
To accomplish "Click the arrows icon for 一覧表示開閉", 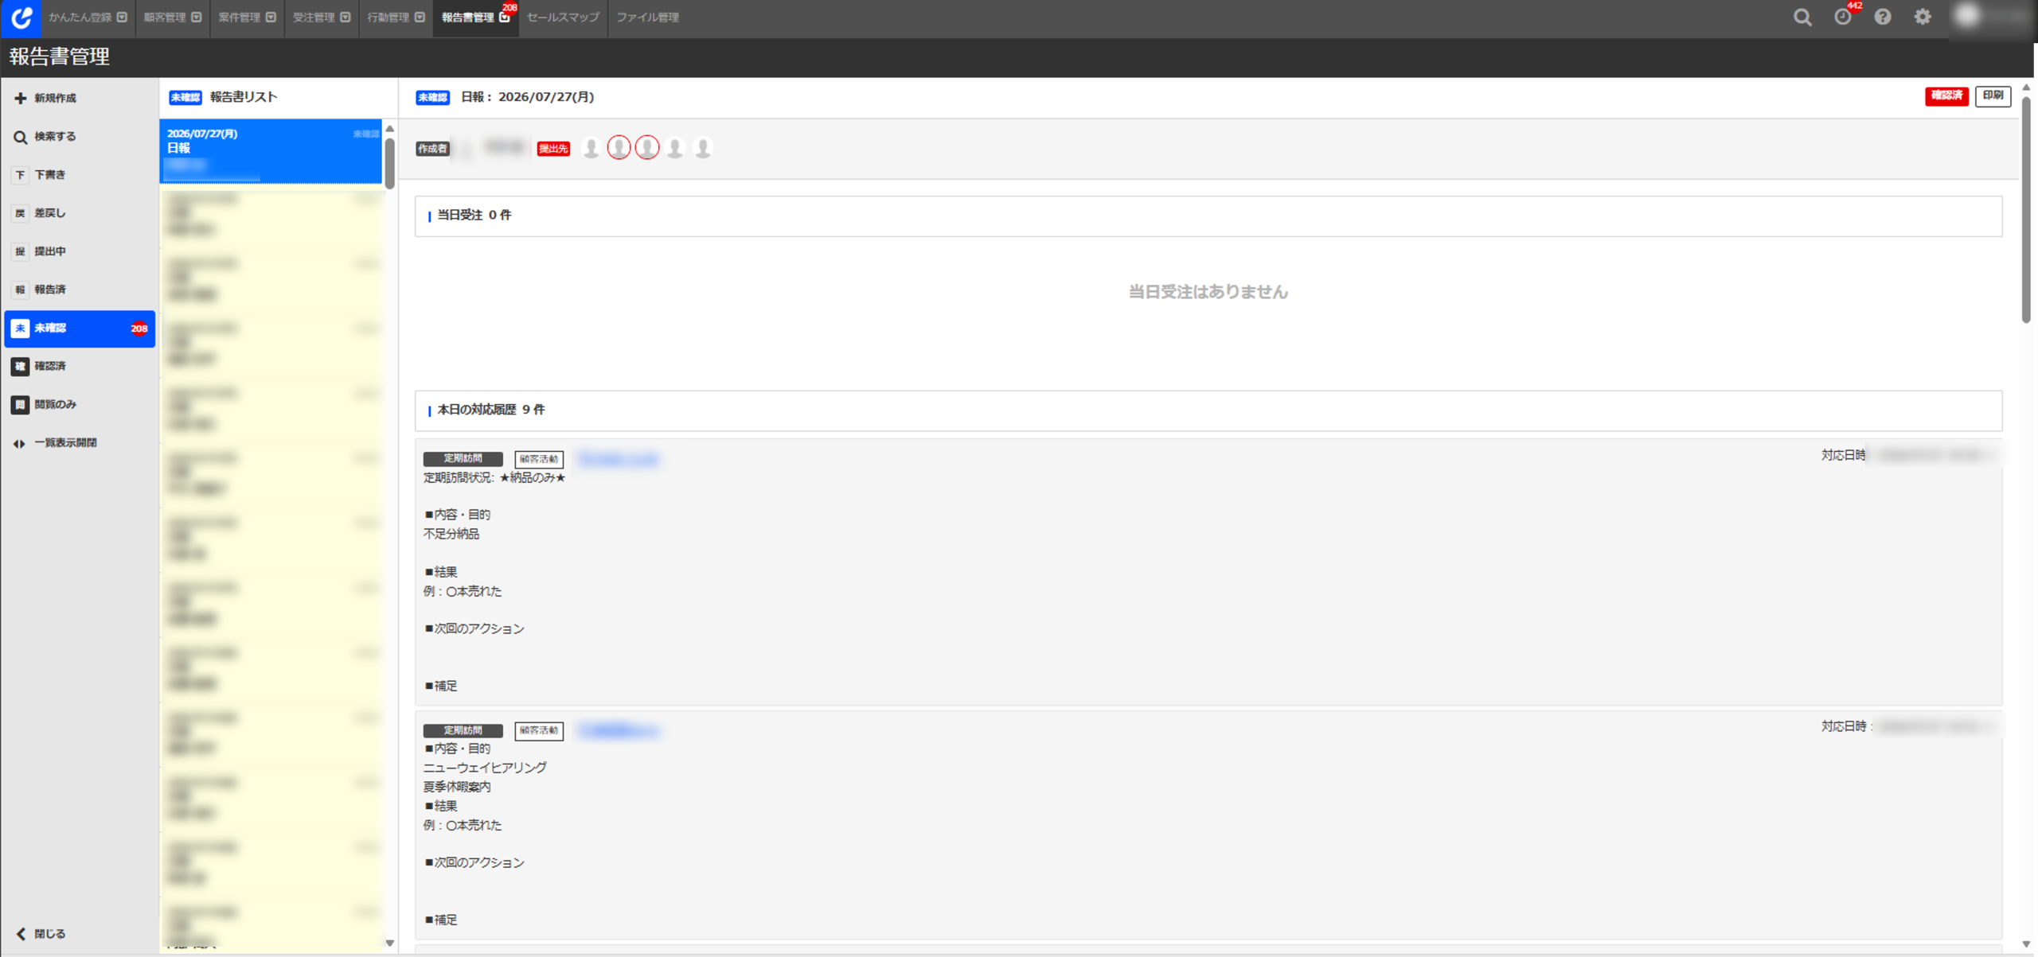I will [20, 443].
